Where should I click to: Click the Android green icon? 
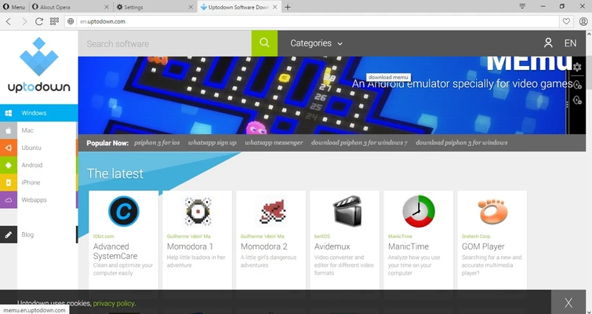click(x=9, y=165)
